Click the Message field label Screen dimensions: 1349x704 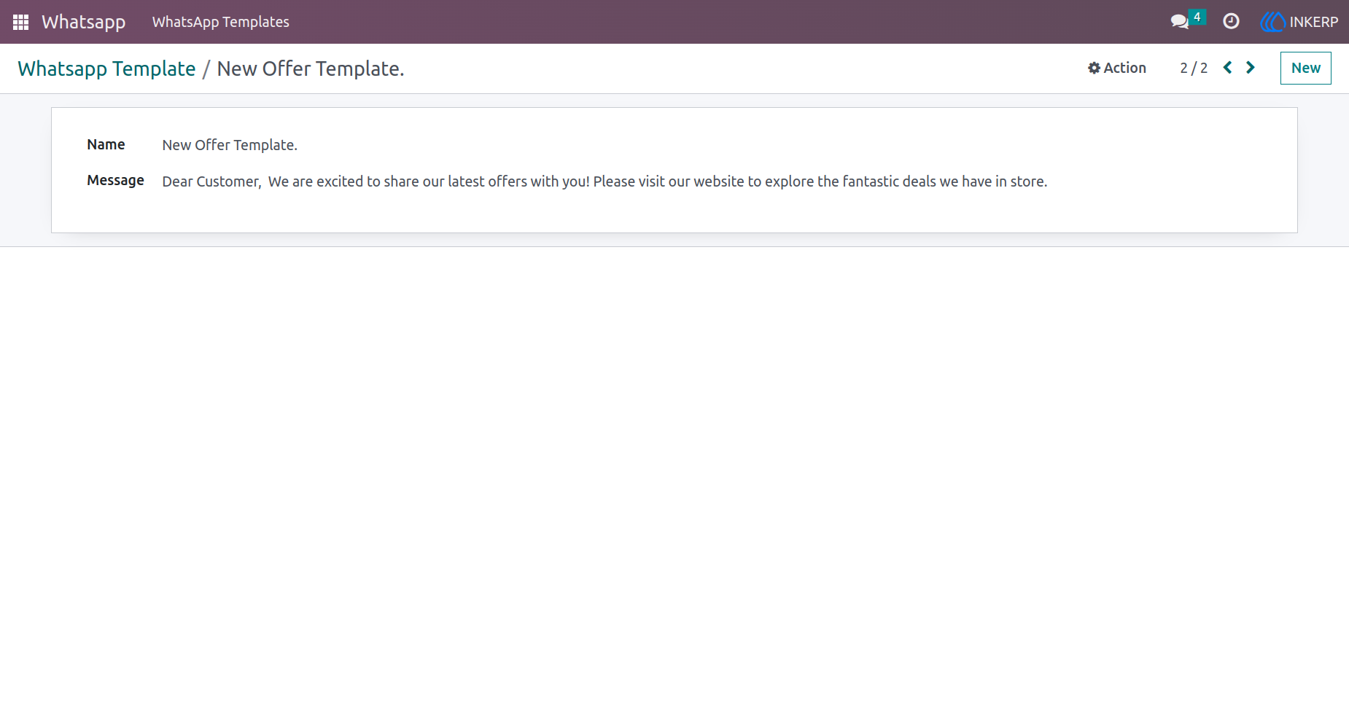(x=115, y=180)
